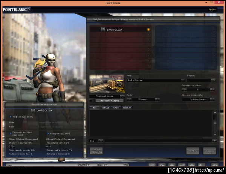Decrease the enemy count with left arrow
The image size is (226, 174).
(x=184, y=90)
